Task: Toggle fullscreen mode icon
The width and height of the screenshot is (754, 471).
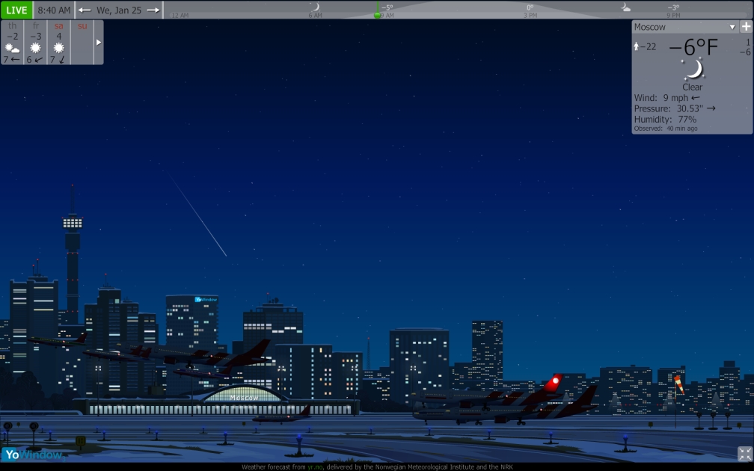Action: (x=744, y=454)
